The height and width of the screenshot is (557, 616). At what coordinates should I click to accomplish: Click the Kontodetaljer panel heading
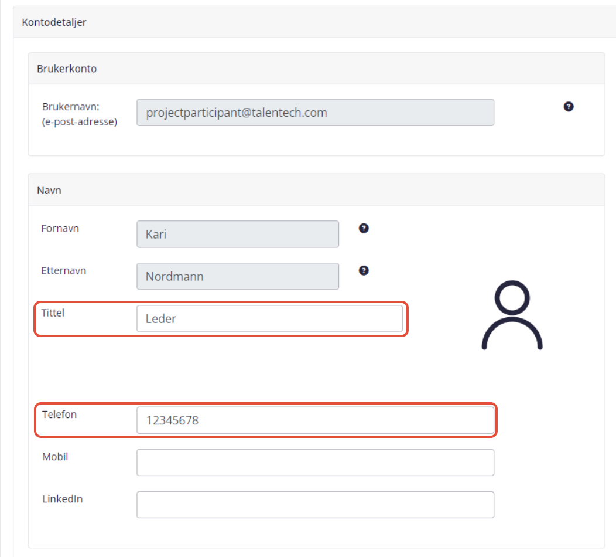pos(54,22)
